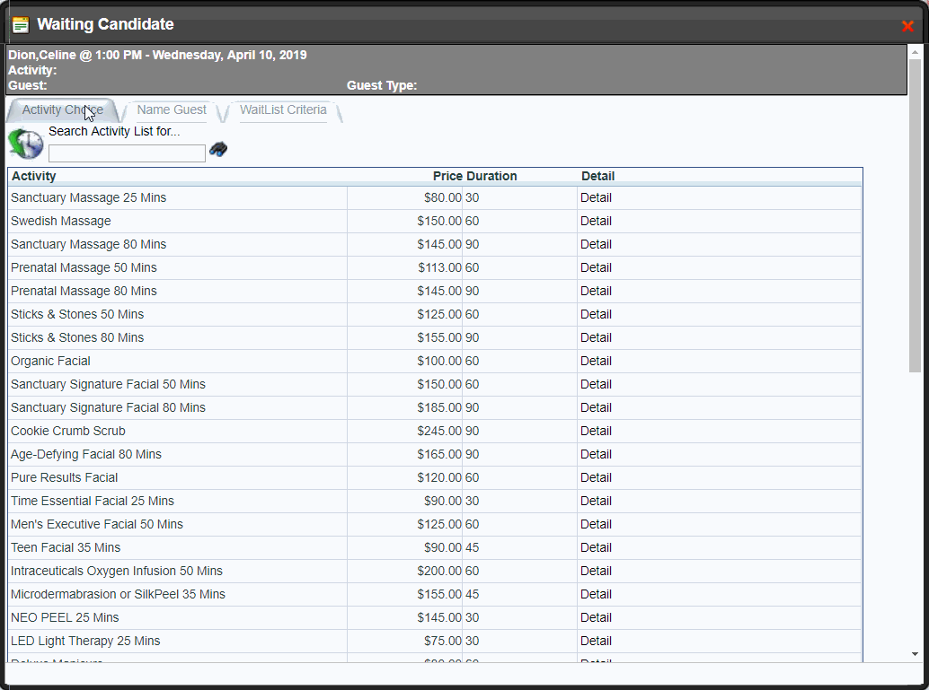Open Detail for Sticks & Stones 80 Mins

coord(596,337)
